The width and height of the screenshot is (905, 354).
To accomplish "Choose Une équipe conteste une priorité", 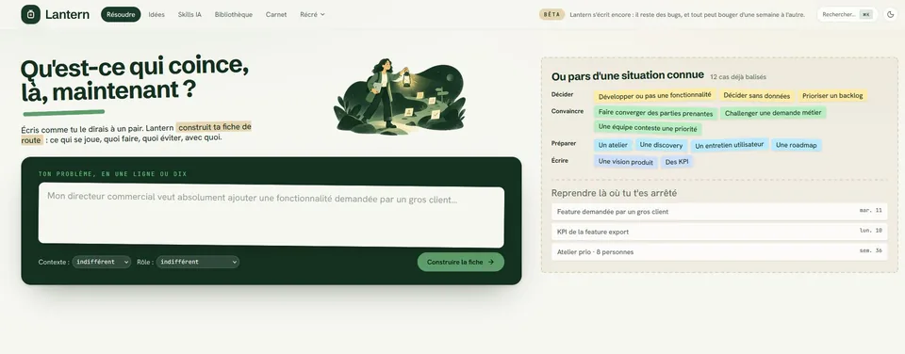I will 648,128.
